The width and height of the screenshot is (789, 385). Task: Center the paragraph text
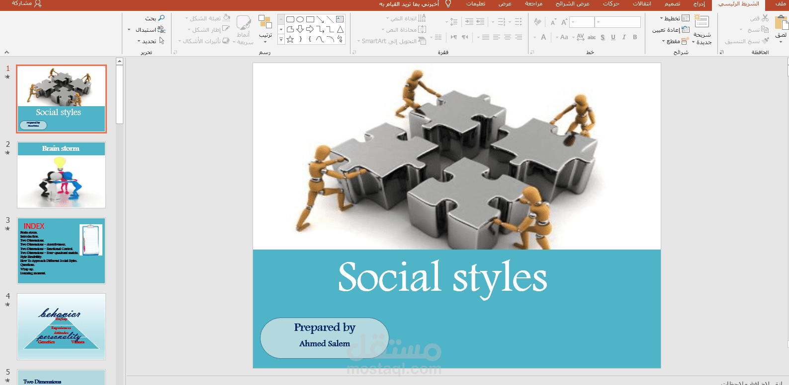click(x=508, y=37)
